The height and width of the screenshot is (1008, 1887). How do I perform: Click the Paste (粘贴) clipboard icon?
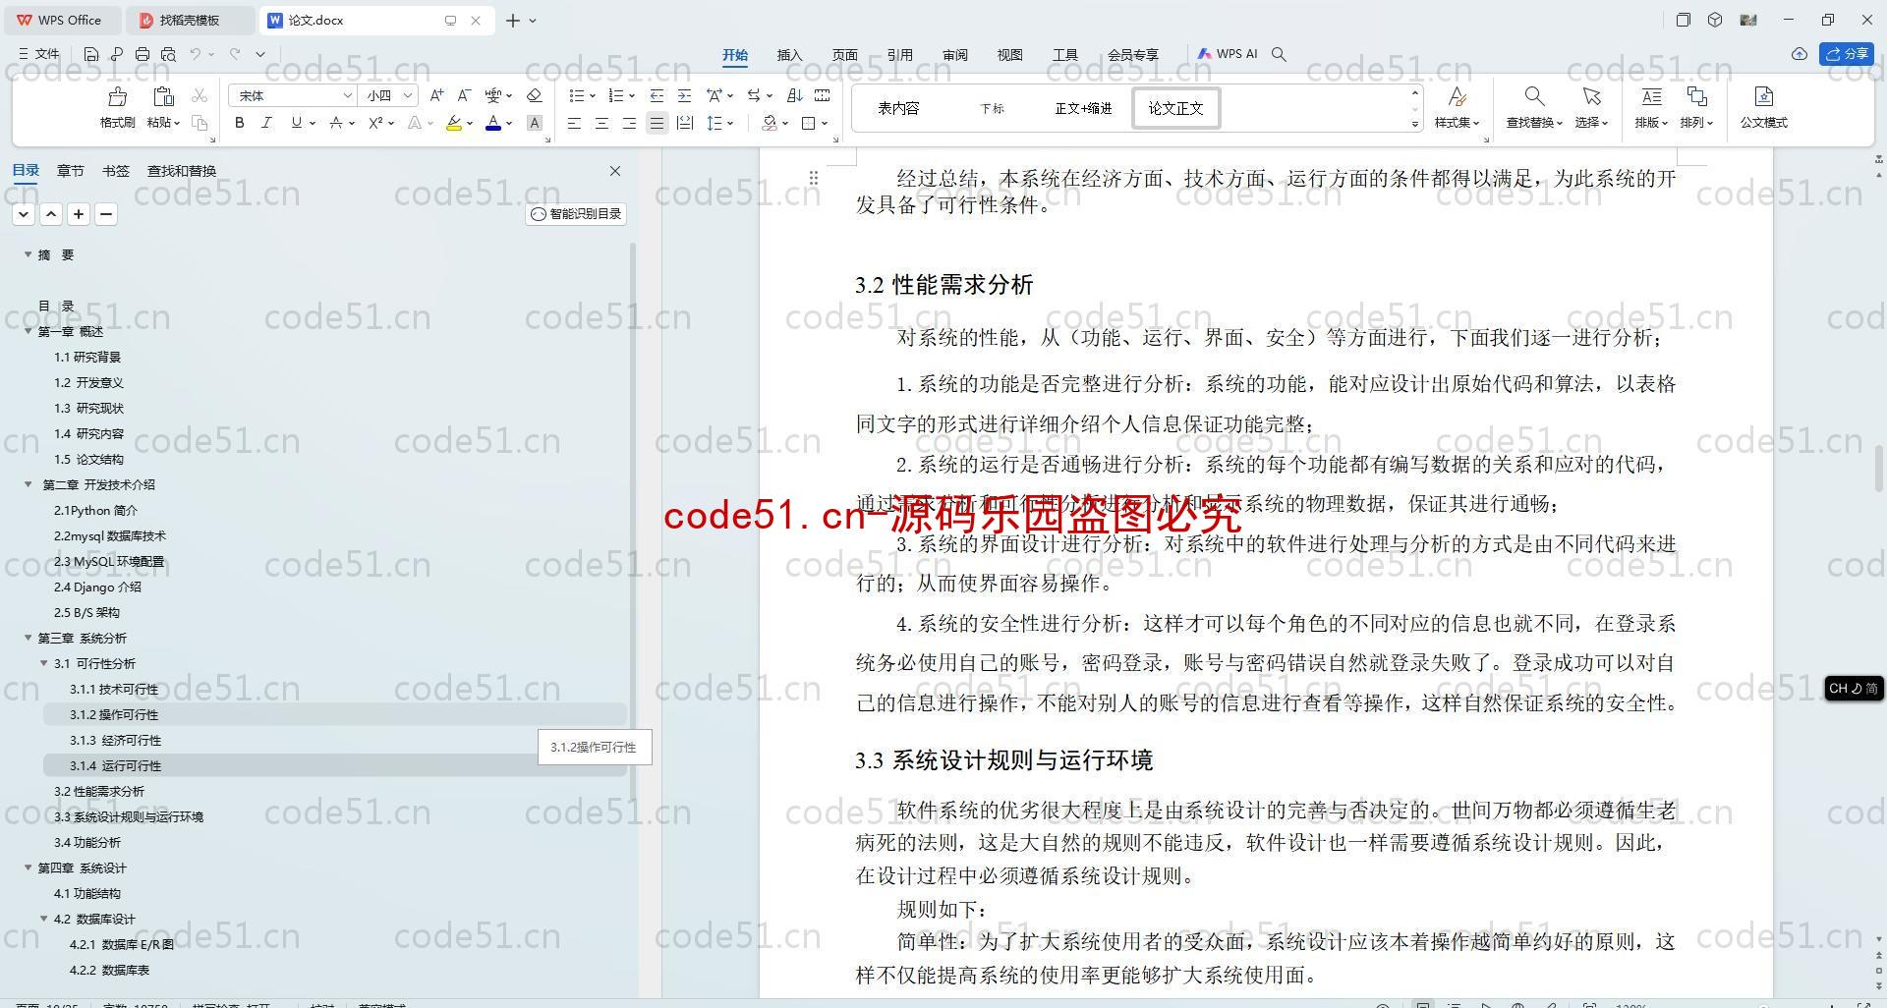coord(163,96)
